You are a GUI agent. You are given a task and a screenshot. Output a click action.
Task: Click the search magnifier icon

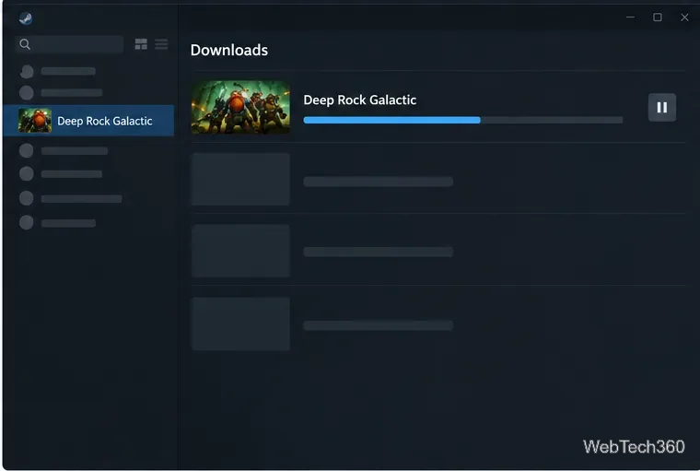tap(25, 44)
